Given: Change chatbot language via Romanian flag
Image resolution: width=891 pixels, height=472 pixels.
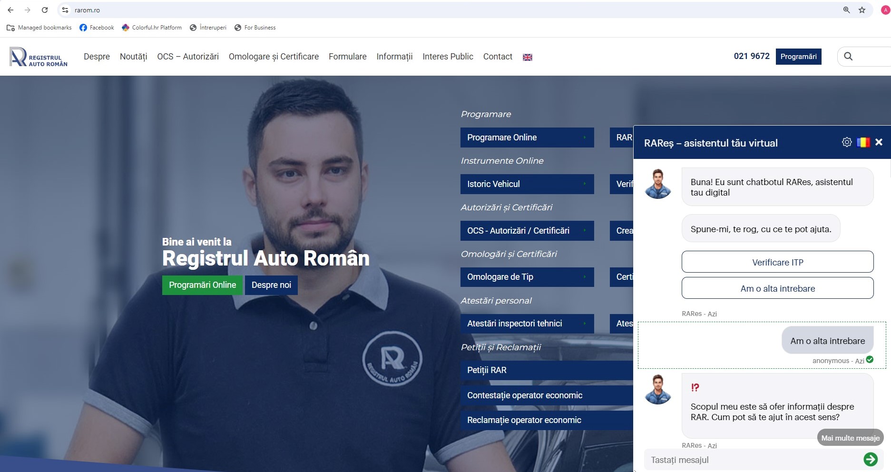Looking at the screenshot, I should click(x=863, y=142).
